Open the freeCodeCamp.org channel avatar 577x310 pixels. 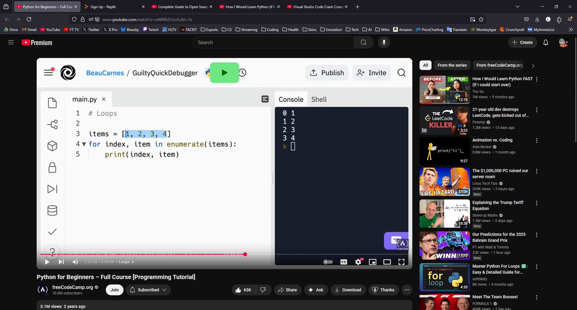coord(42,290)
